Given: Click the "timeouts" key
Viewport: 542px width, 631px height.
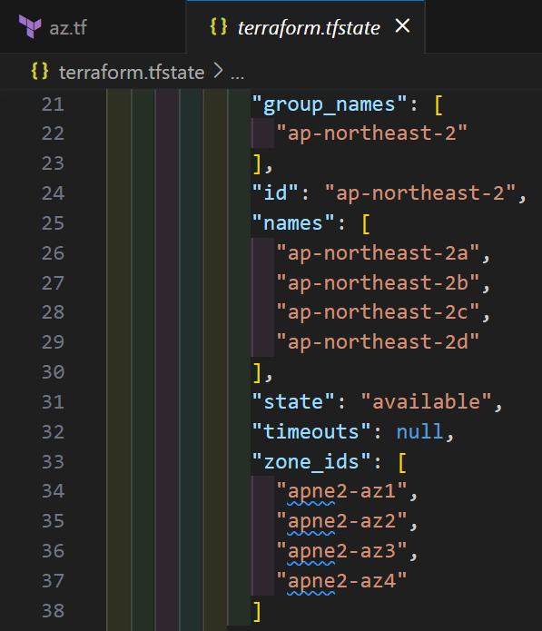Looking at the screenshot, I should (311, 431).
